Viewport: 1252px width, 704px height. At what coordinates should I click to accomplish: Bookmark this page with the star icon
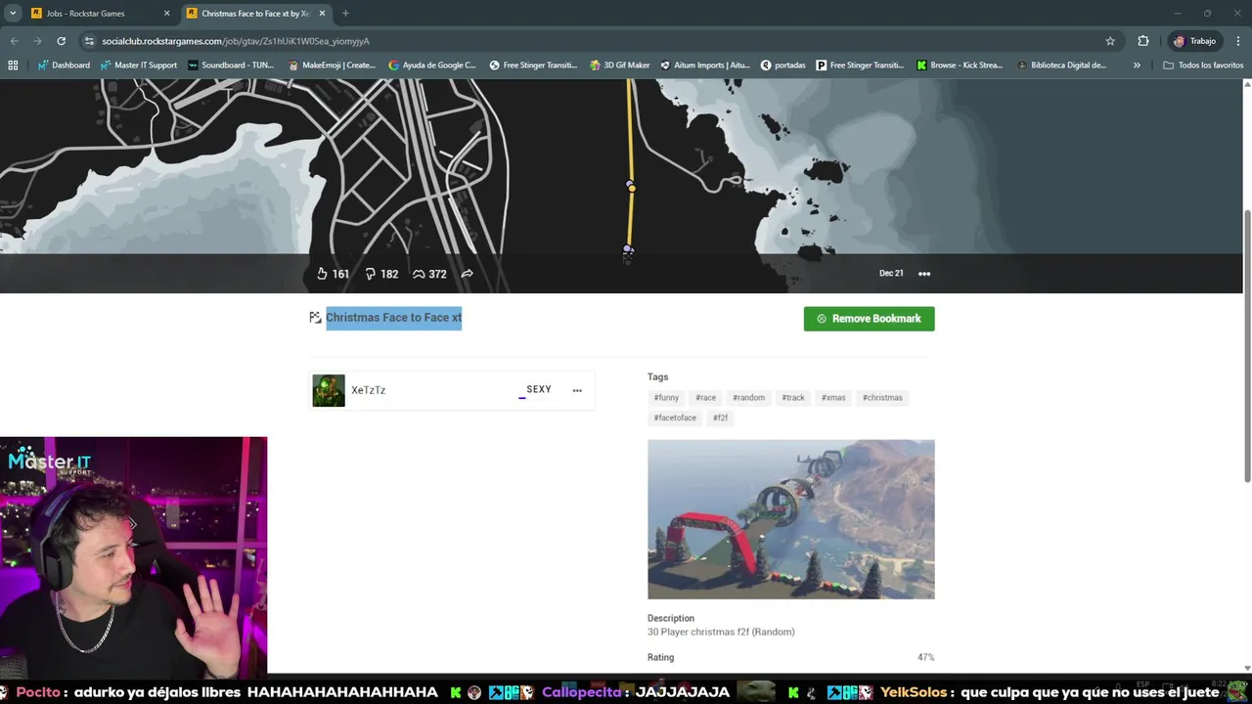tap(1110, 41)
